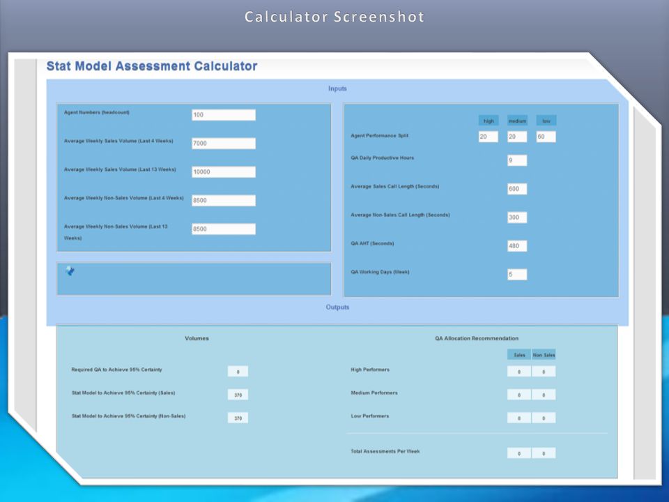The width and height of the screenshot is (669, 502).
Task: Click the high column header label
Action: point(489,121)
